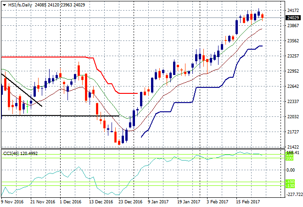The height and width of the screenshot is (207, 303).
Task: Click the date label 19 Jan 2017
Action: 189,202
